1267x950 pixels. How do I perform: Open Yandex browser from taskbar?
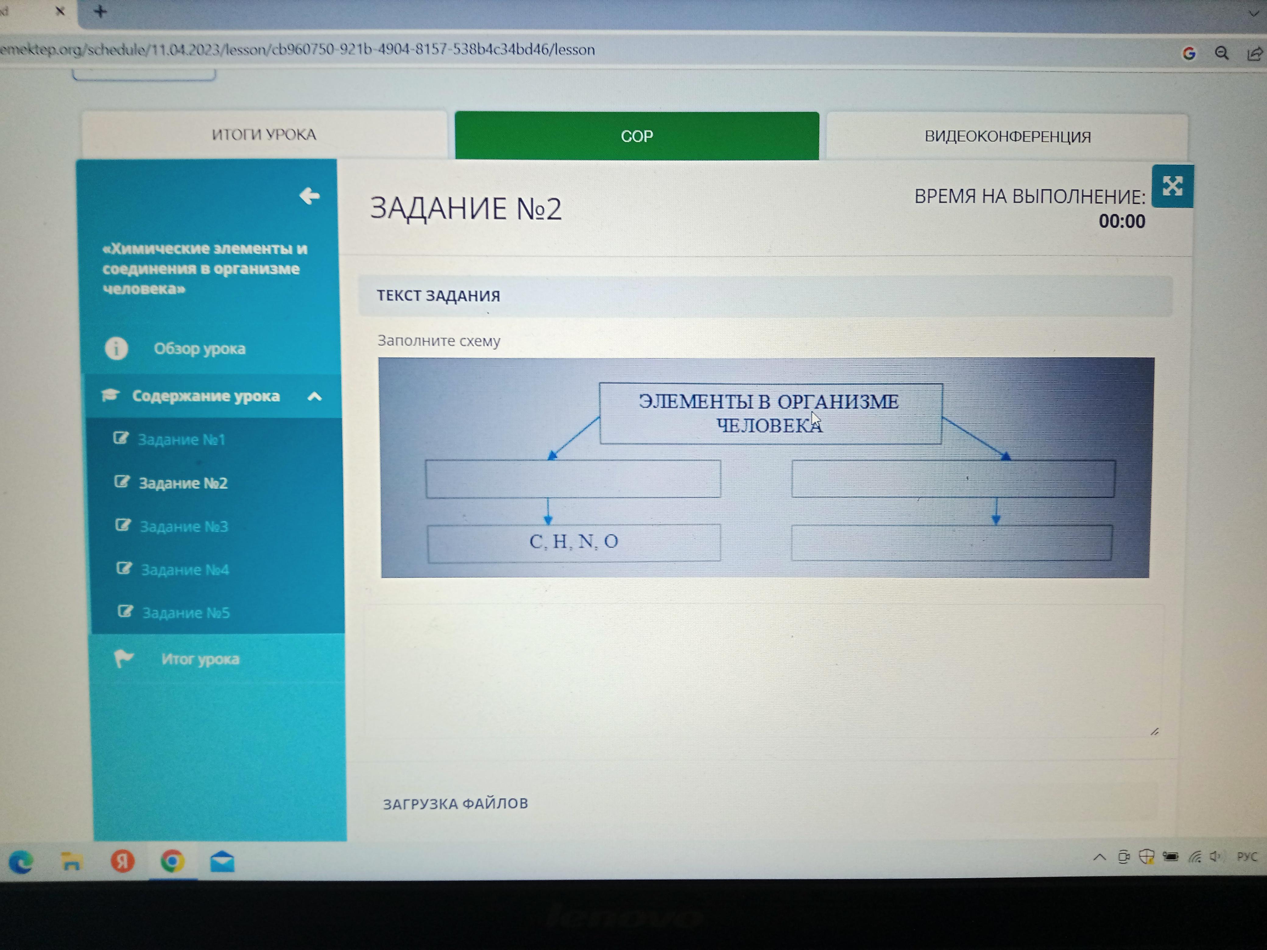pos(122,861)
